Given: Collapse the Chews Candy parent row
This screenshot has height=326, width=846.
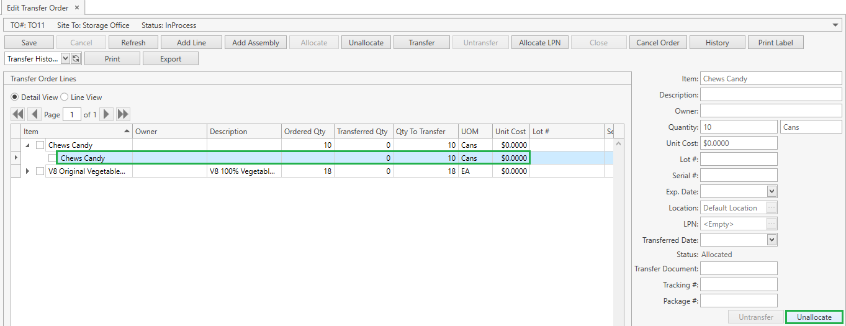Looking at the screenshot, I should 27,145.
